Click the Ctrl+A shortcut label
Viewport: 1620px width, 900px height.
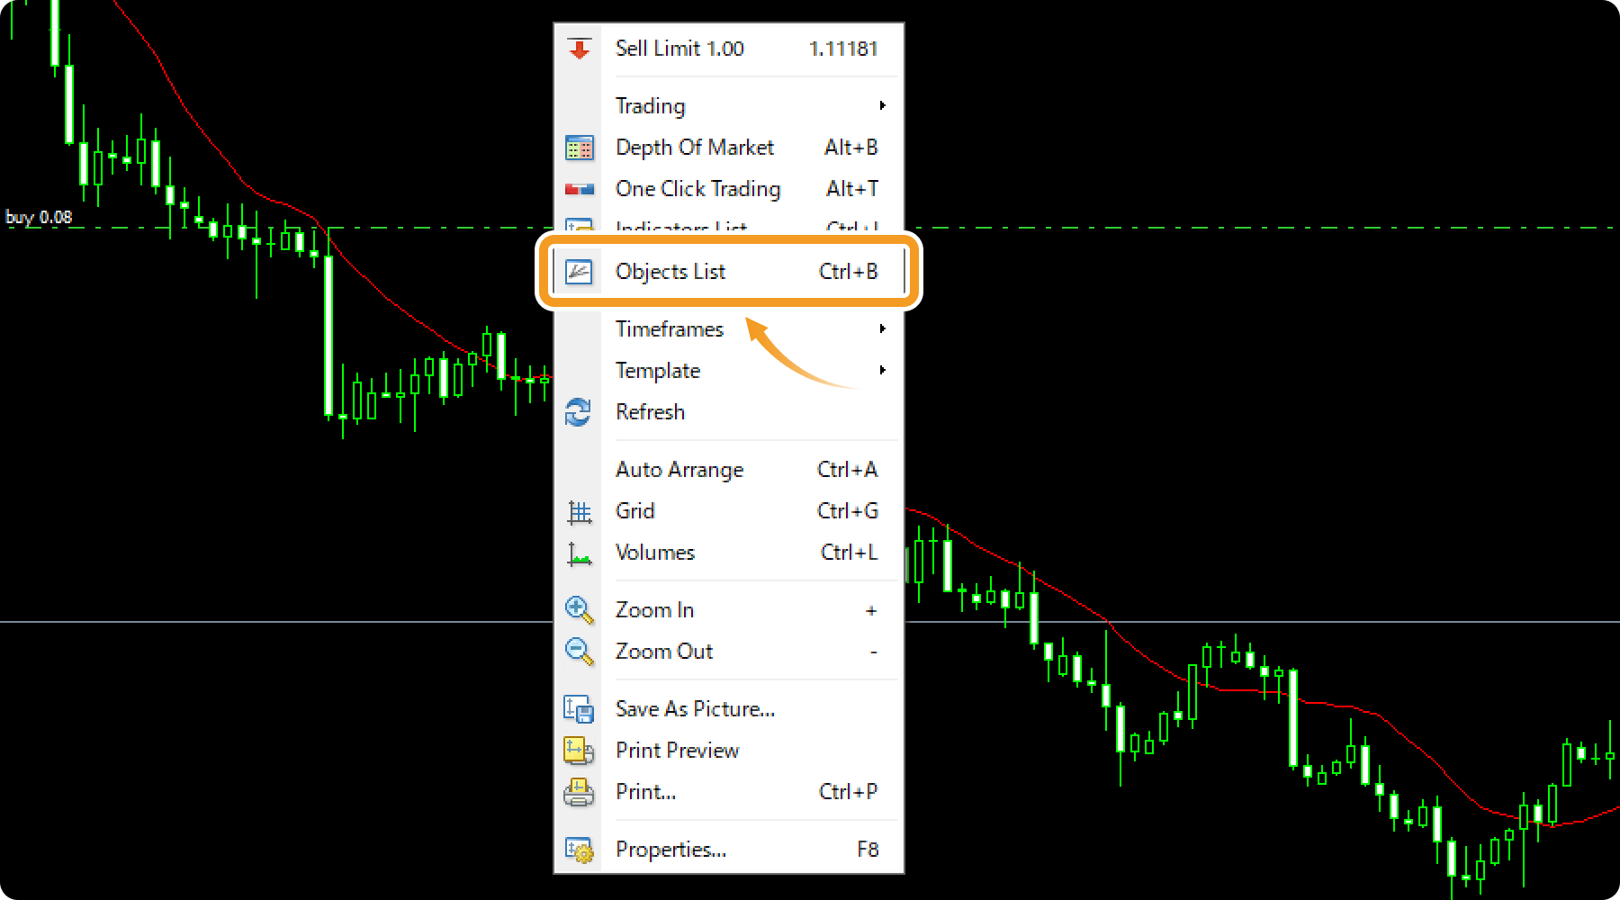pos(847,470)
